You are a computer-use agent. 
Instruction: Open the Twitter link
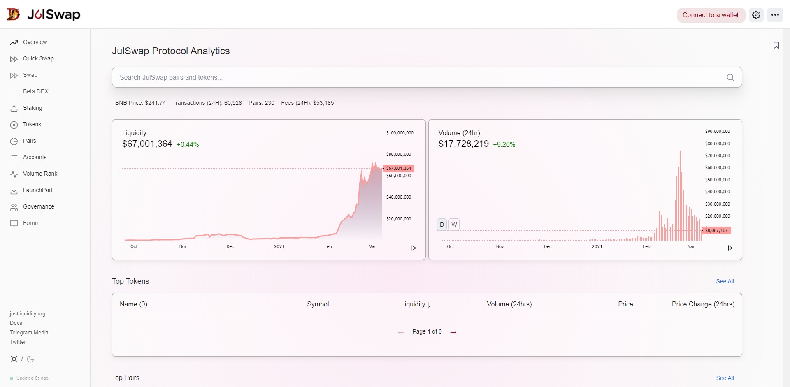point(18,342)
